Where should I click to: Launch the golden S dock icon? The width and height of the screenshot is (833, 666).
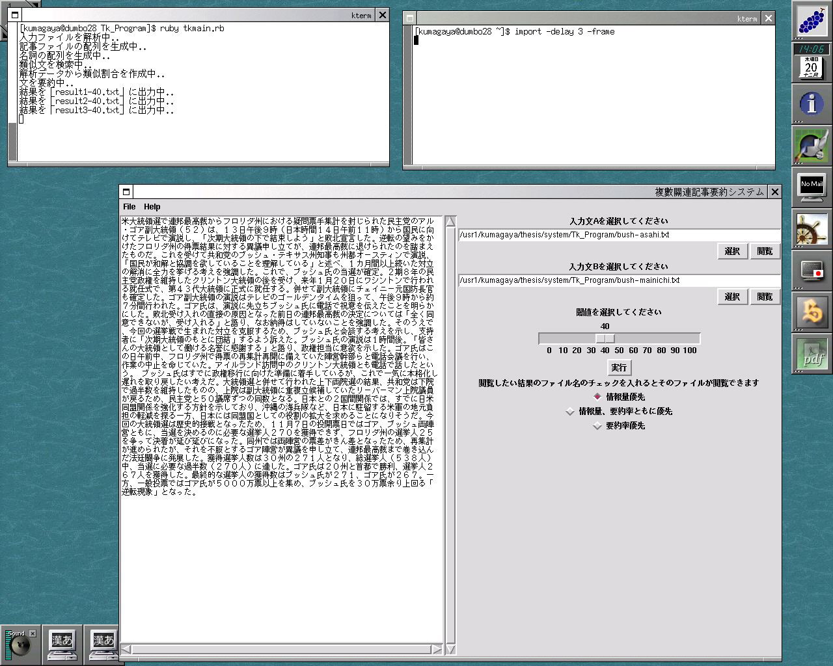[811, 312]
